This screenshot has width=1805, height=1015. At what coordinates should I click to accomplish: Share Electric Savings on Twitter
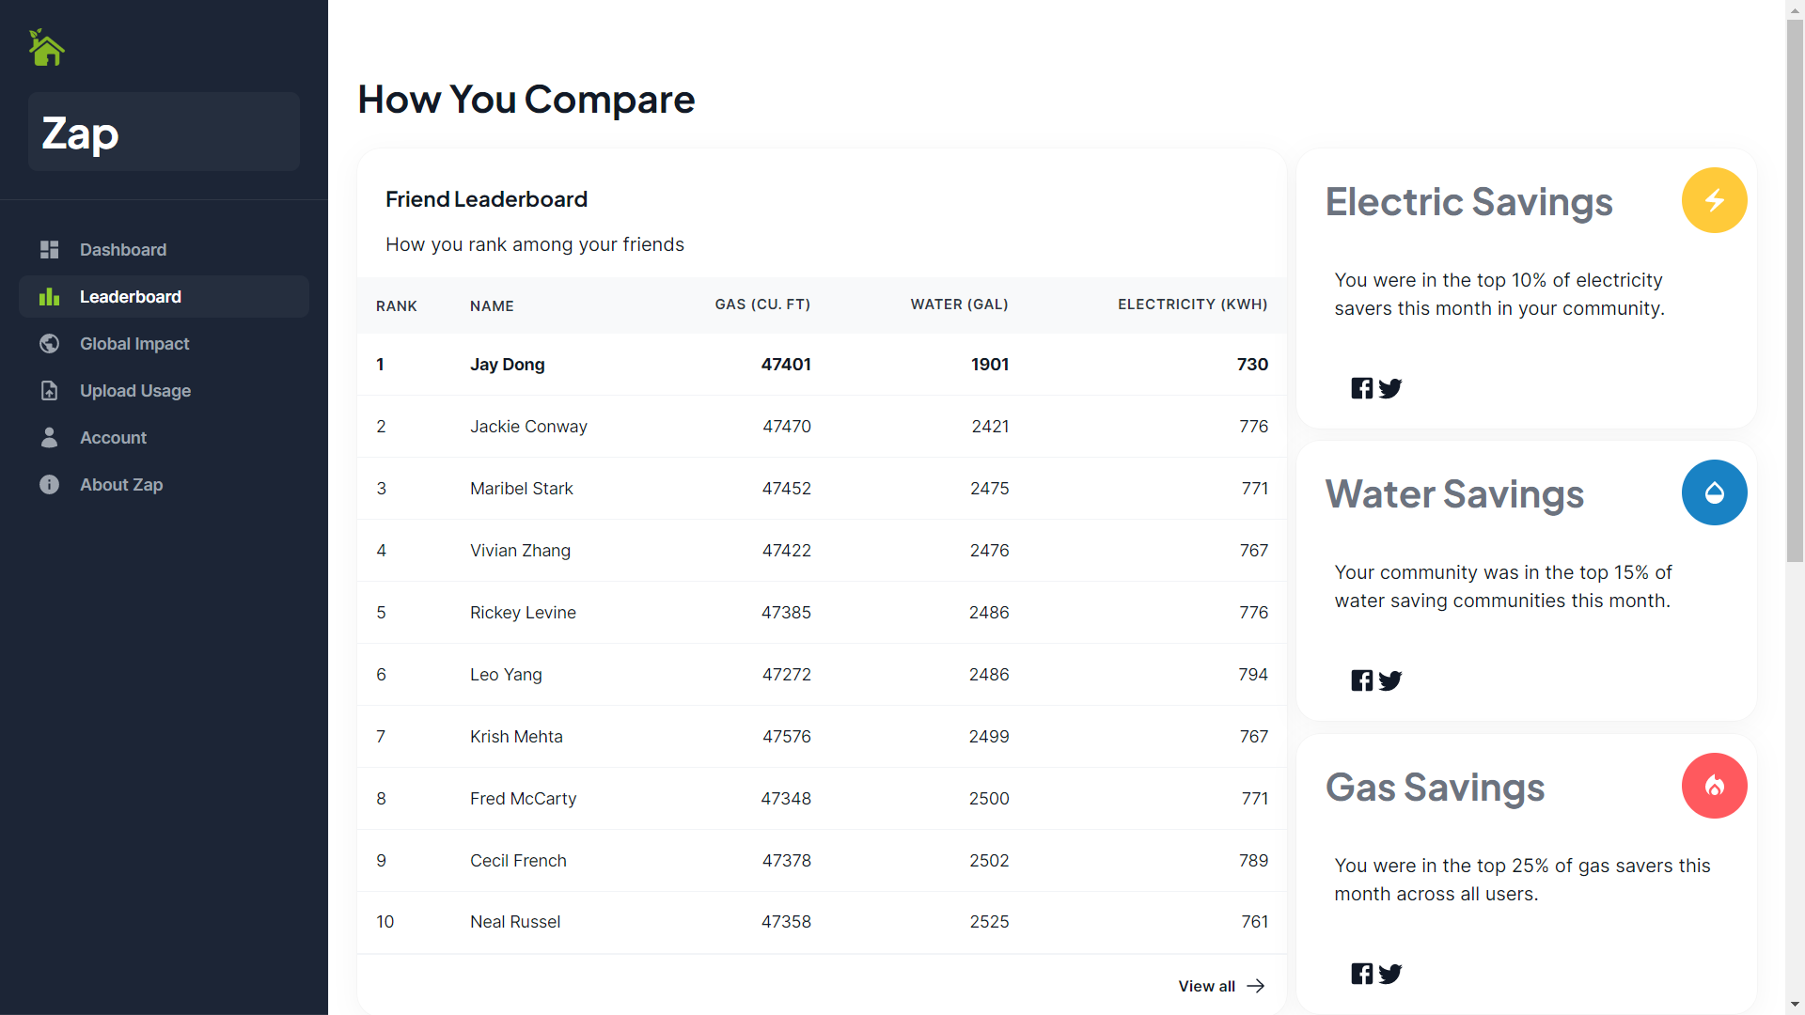[1390, 388]
